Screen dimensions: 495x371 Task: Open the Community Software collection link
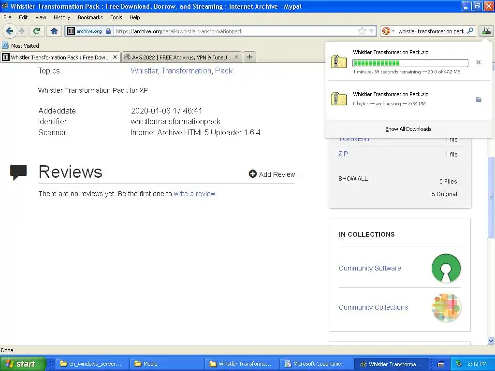(370, 268)
